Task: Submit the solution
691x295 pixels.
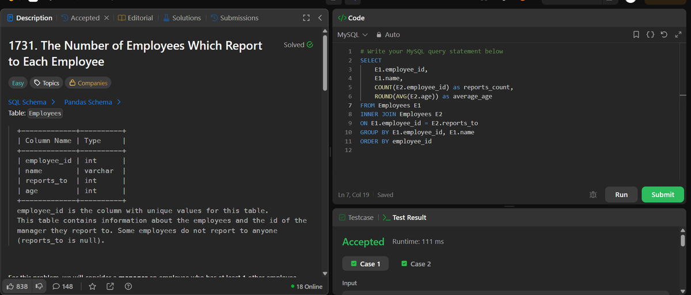Action: (x=663, y=195)
